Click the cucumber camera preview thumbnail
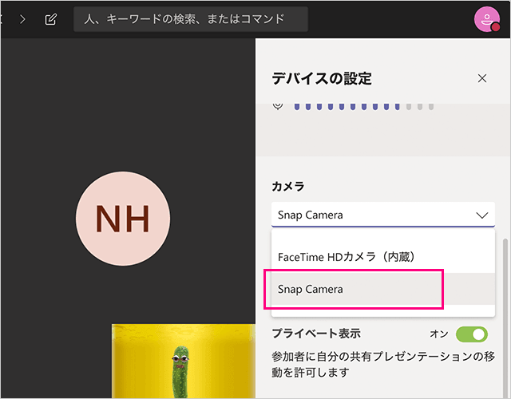This screenshot has height=399, width=511. point(184,361)
